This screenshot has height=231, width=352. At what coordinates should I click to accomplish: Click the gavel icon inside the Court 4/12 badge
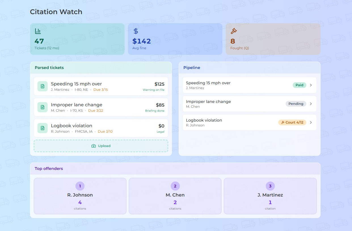pos(283,122)
